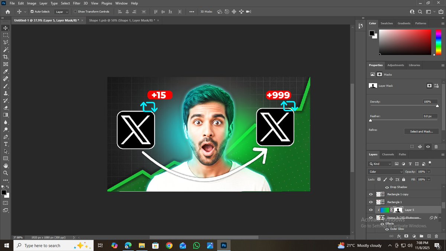
Task: Click the Select and Mask button
Action: coord(421,131)
